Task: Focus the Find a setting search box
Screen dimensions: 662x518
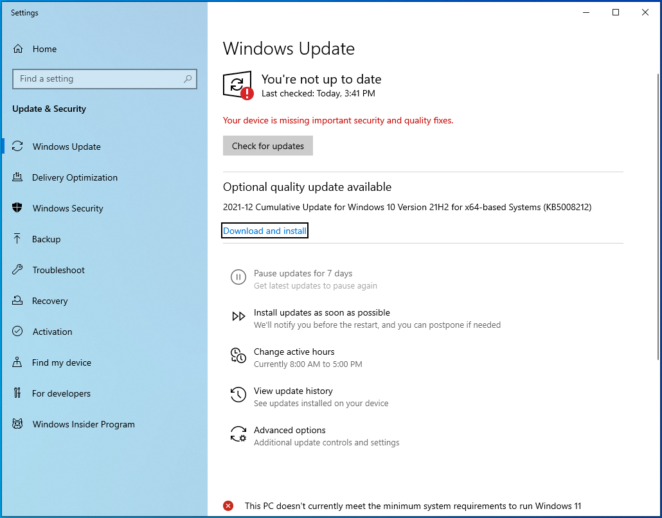Action: pos(105,79)
